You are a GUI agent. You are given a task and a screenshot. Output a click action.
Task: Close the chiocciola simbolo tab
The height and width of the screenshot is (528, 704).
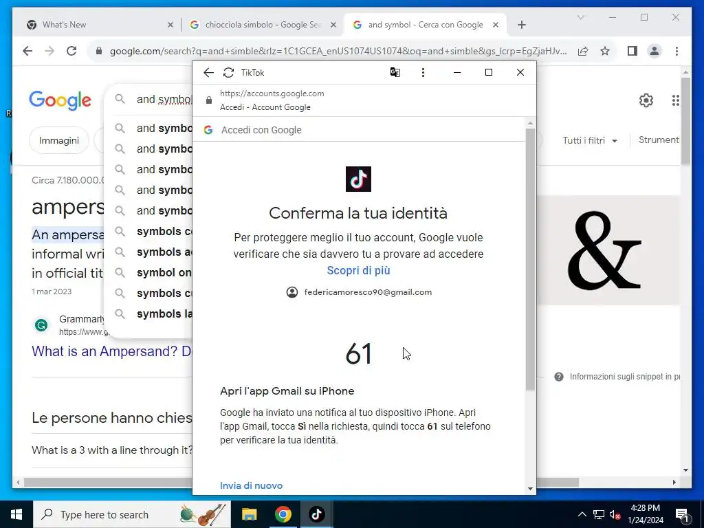333,25
